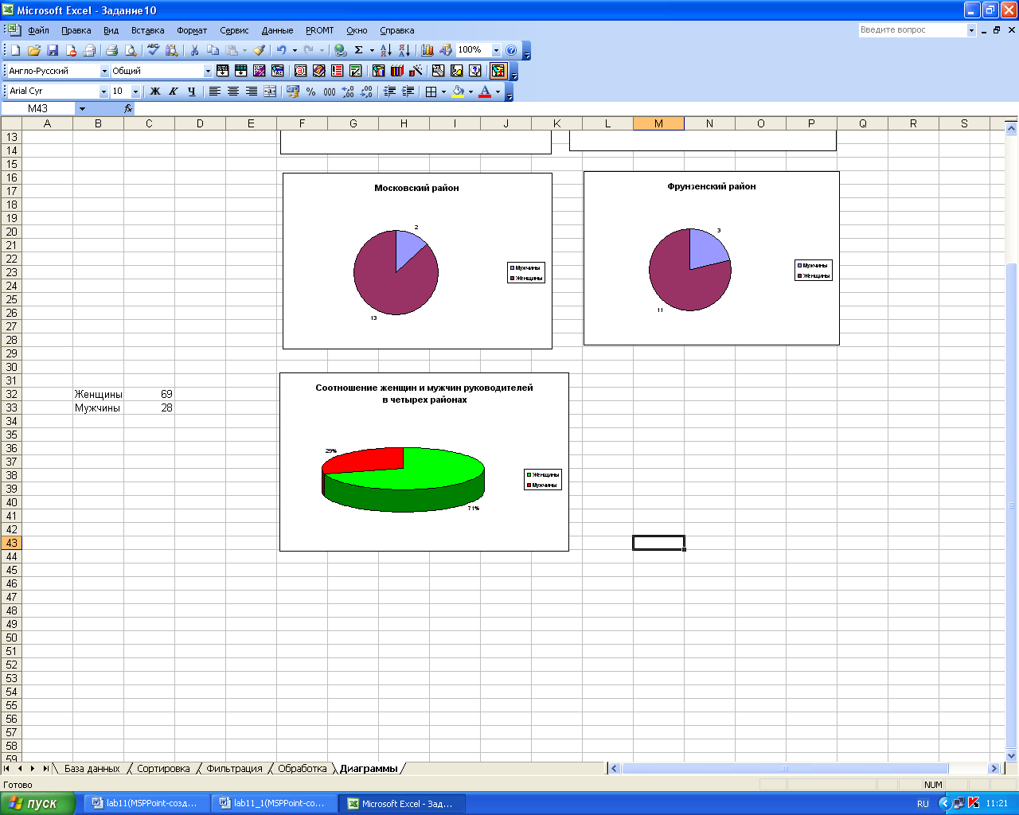This screenshot has height=815, width=1019.
Task: Open the font size 10 dropdown
Action: click(x=135, y=92)
